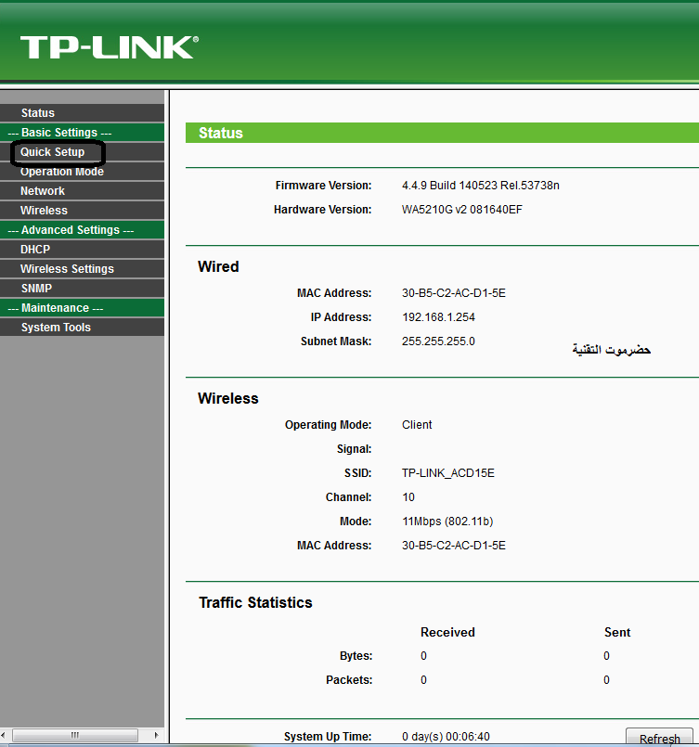699x747 pixels.
Task: Click the Traffic Statistics heading
Action: 255,602
